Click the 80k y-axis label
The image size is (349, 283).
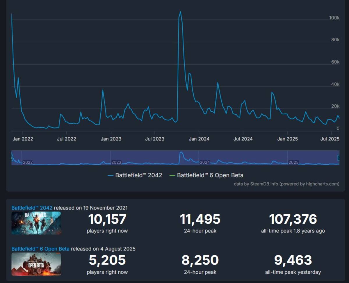[335, 40]
